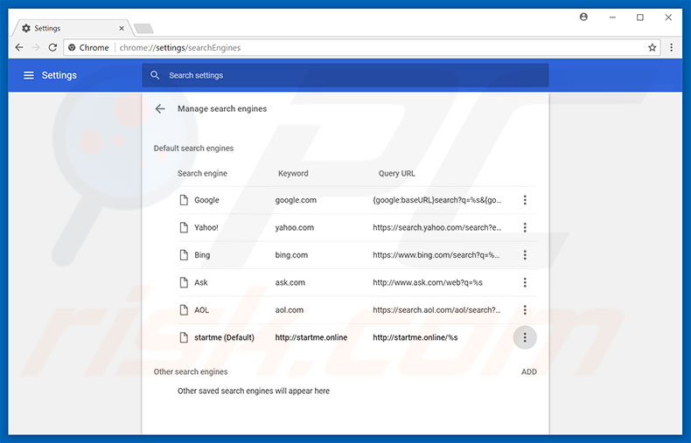The height and width of the screenshot is (443, 691).
Task: Click the Query URL column header
Action: [x=396, y=174]
